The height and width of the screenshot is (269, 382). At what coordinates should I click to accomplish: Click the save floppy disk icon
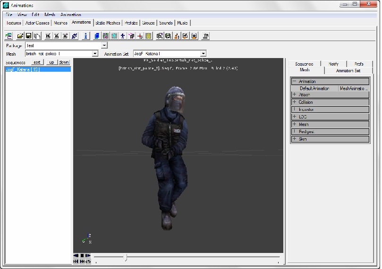pyautogui.click(x=29, y=35)
